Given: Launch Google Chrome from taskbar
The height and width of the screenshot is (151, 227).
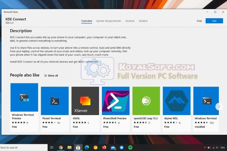Looking at the screenshot, I should 61,148.
